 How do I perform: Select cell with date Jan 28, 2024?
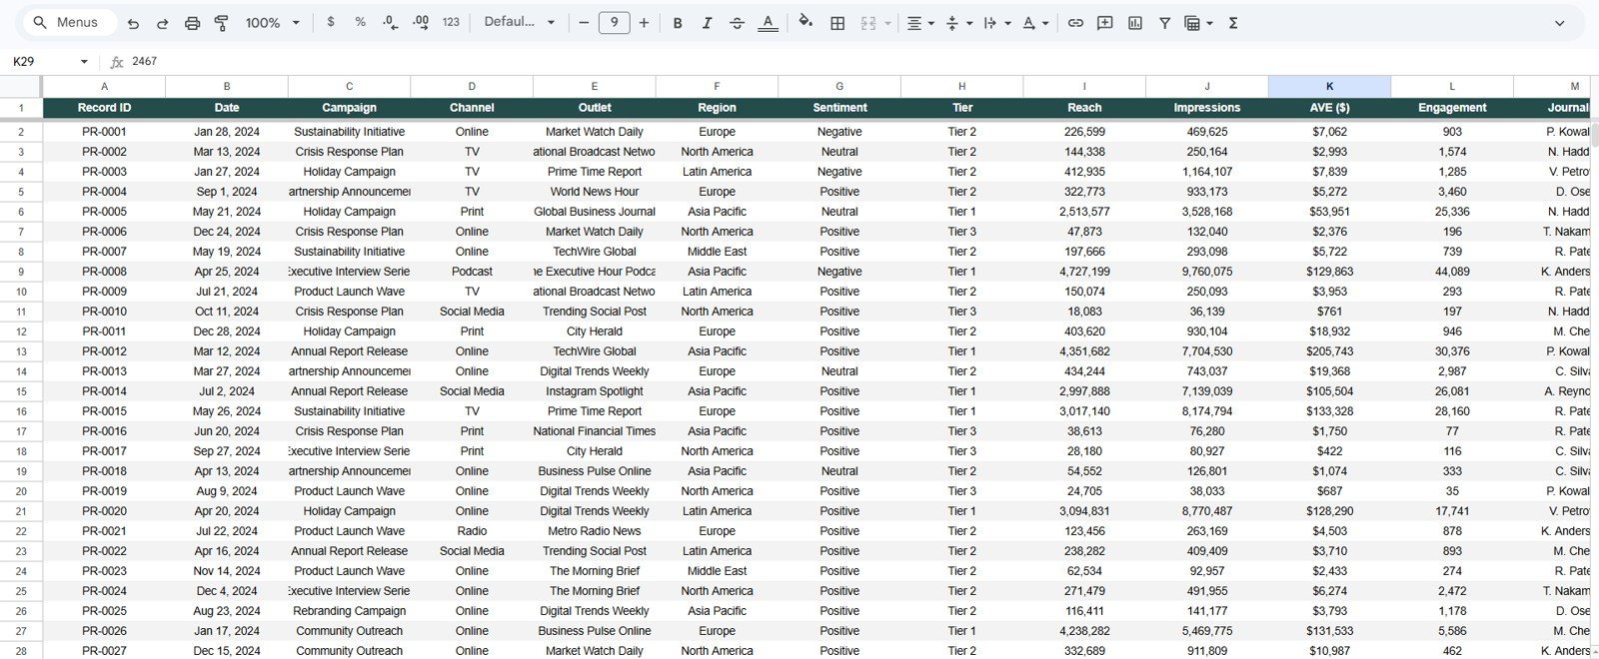point(227,132)
